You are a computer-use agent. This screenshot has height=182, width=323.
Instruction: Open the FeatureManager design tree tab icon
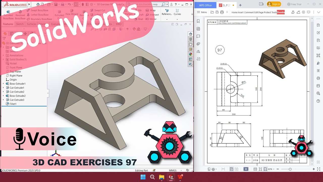coord(5,33)
